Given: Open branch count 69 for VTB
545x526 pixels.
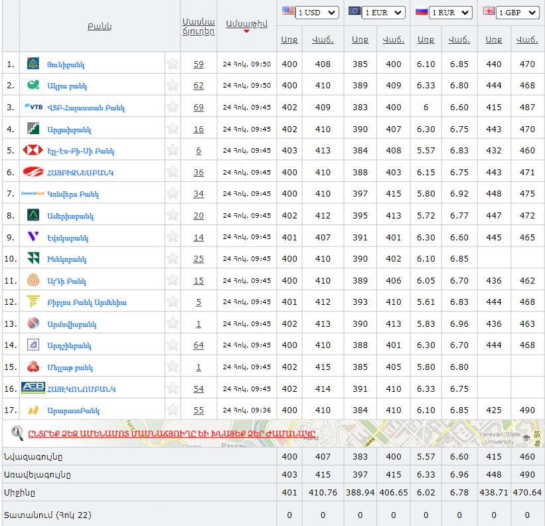Looking at the screenshot, I should click(198, 107).
